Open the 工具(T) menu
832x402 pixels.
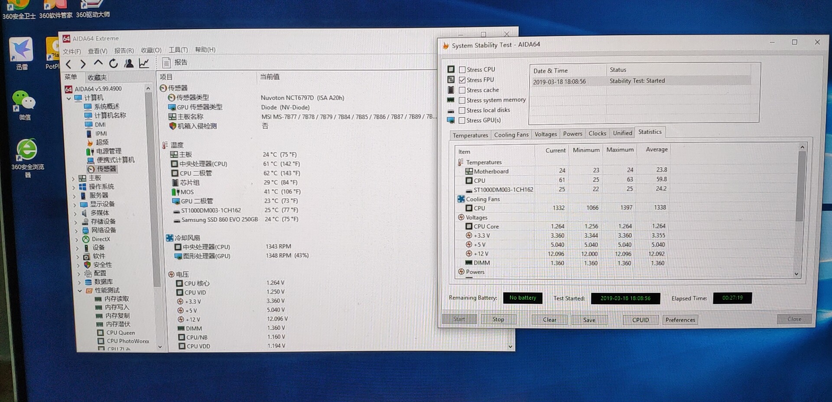coord(178,50)
